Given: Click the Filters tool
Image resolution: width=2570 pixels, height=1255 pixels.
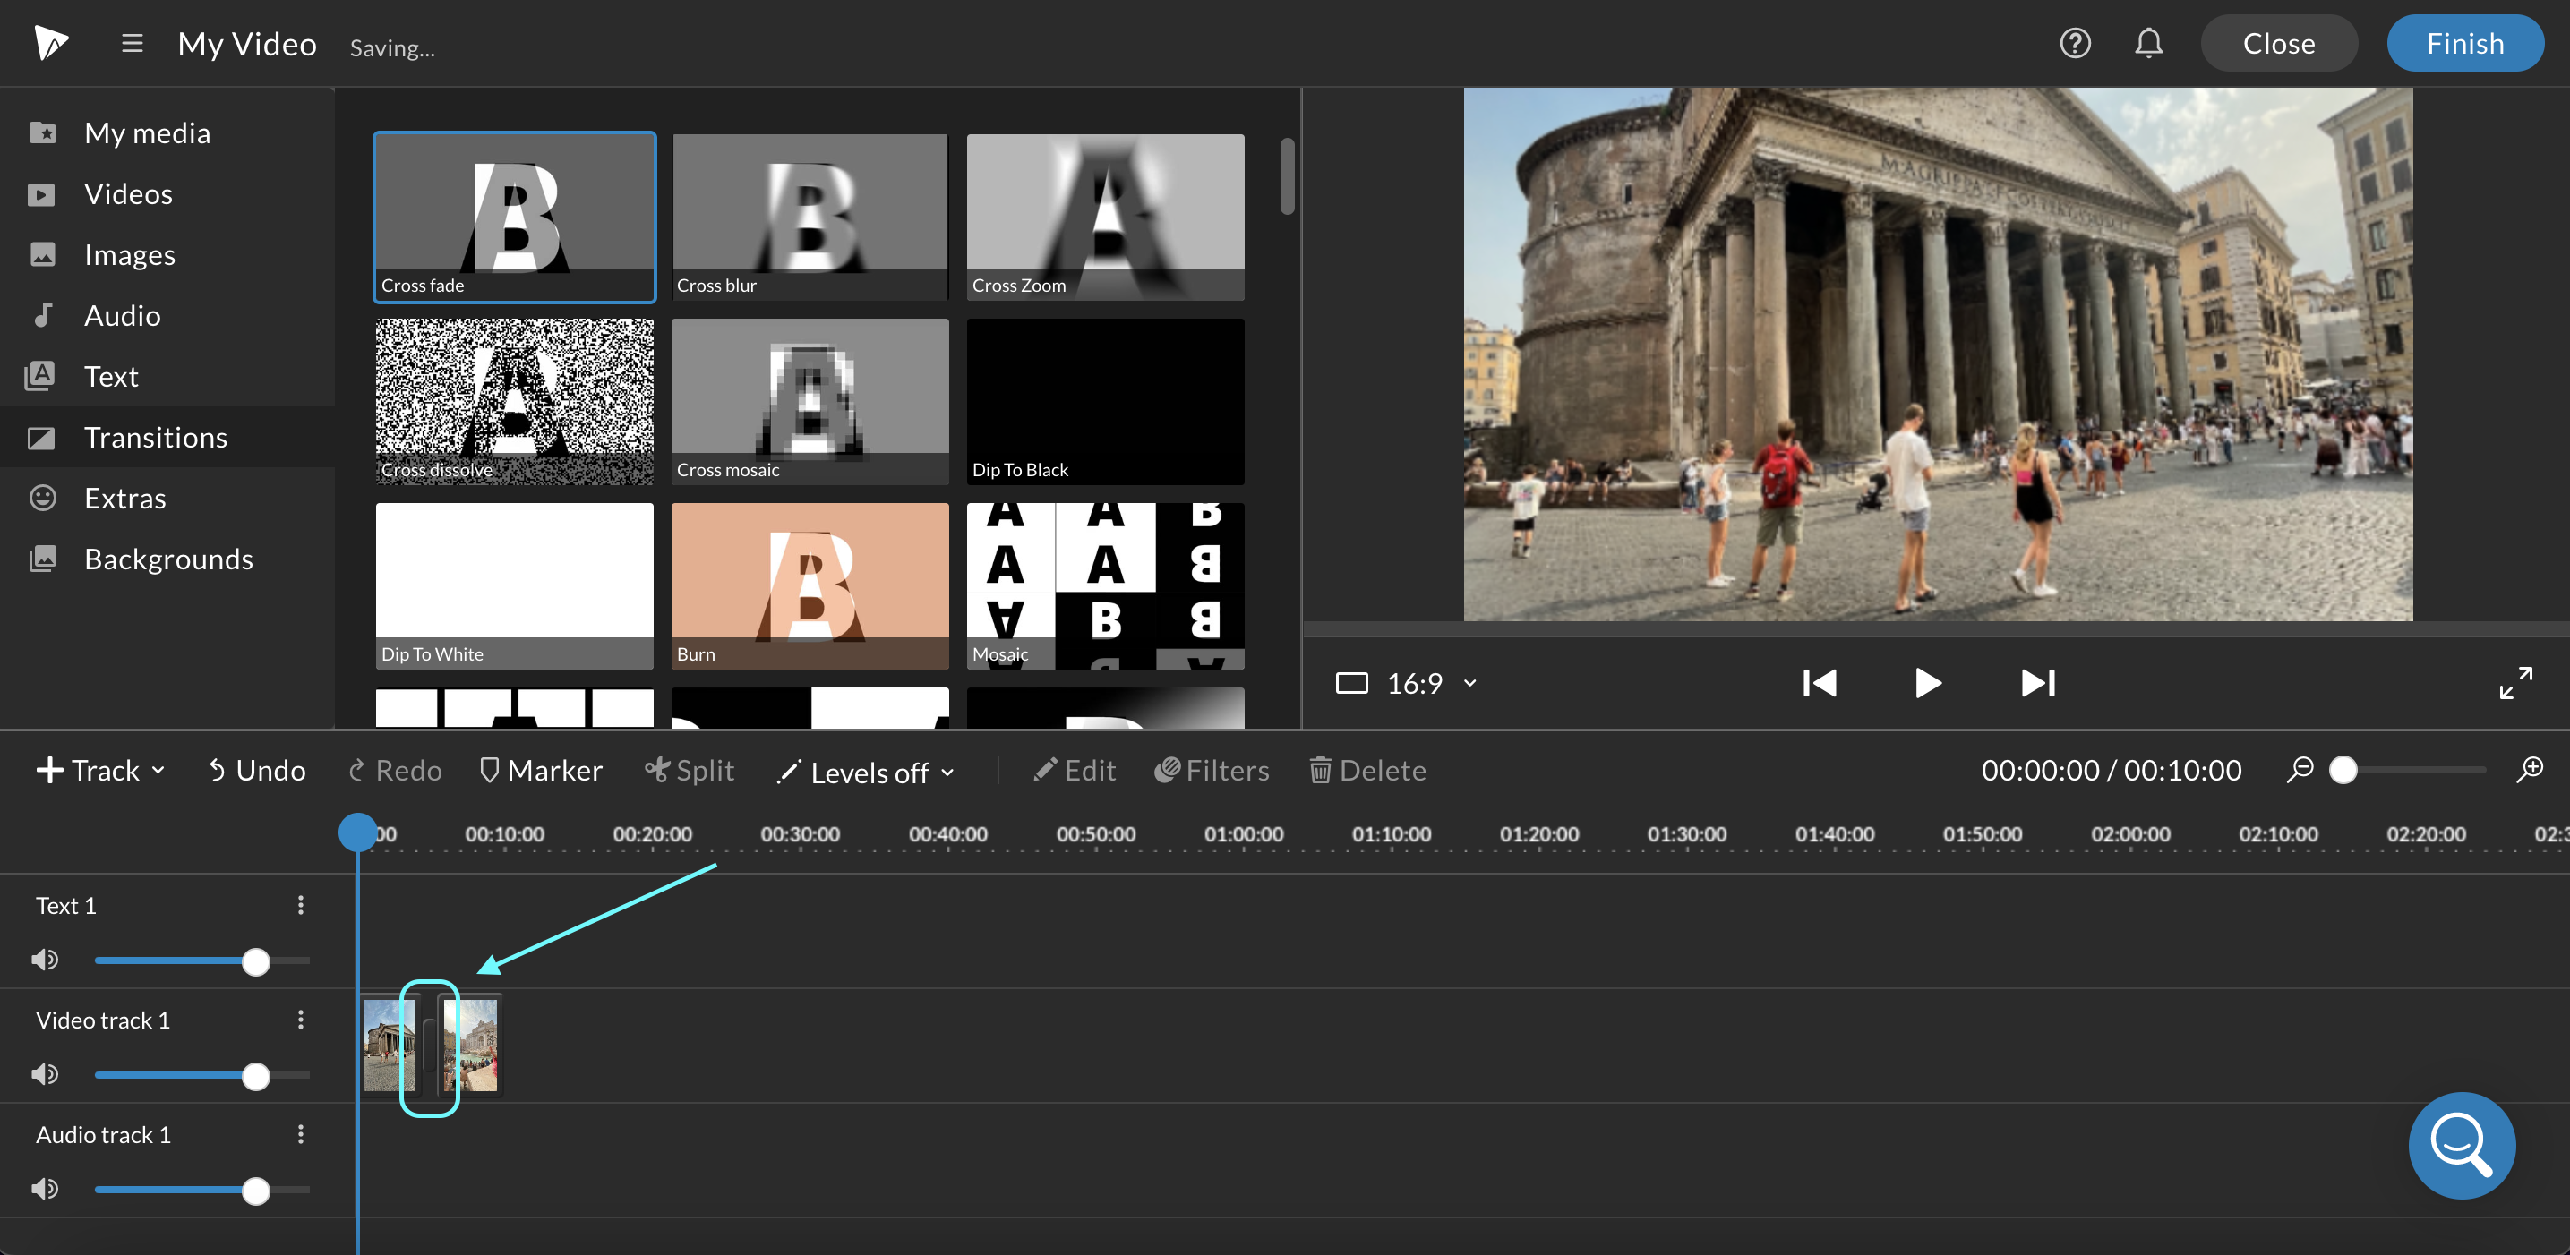Looking at the screenshot, I should [x=1214, y=770].
